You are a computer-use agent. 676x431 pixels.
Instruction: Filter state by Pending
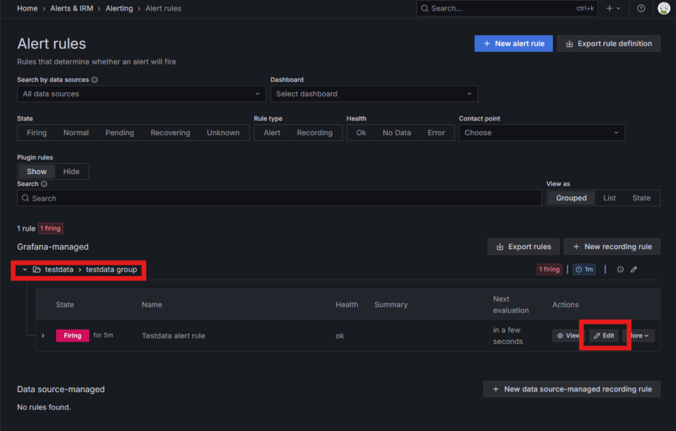point(119,132)
